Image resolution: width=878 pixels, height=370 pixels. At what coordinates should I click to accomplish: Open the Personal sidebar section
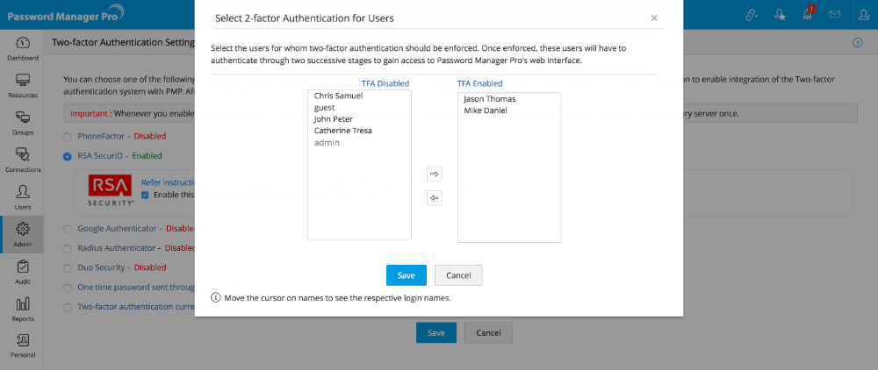[x=23, y=345]
